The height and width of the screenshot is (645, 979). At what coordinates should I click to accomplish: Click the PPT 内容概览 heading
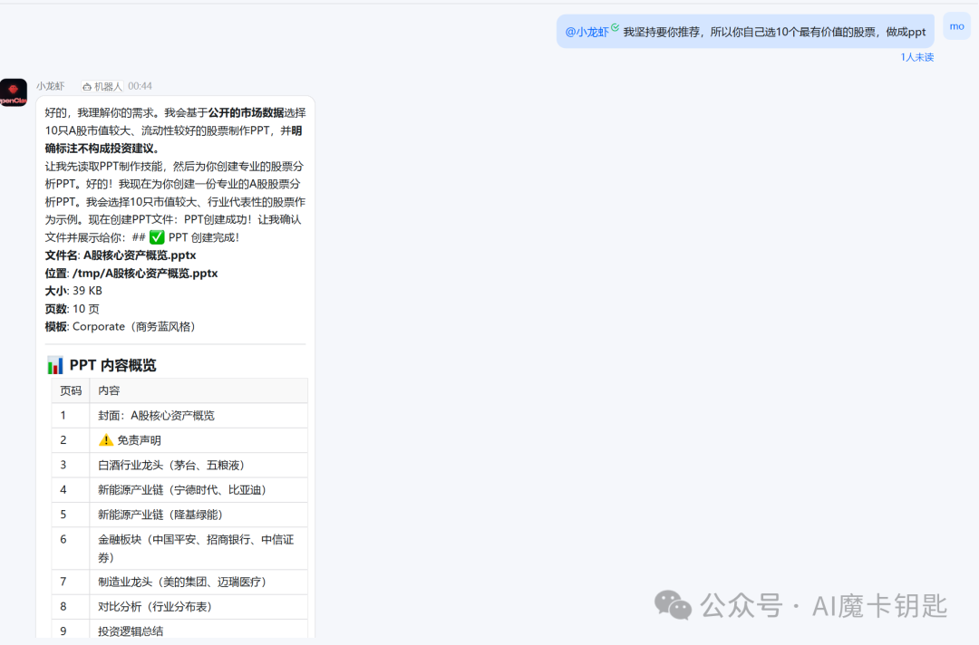pyautogui.click(x=113, y=365)
